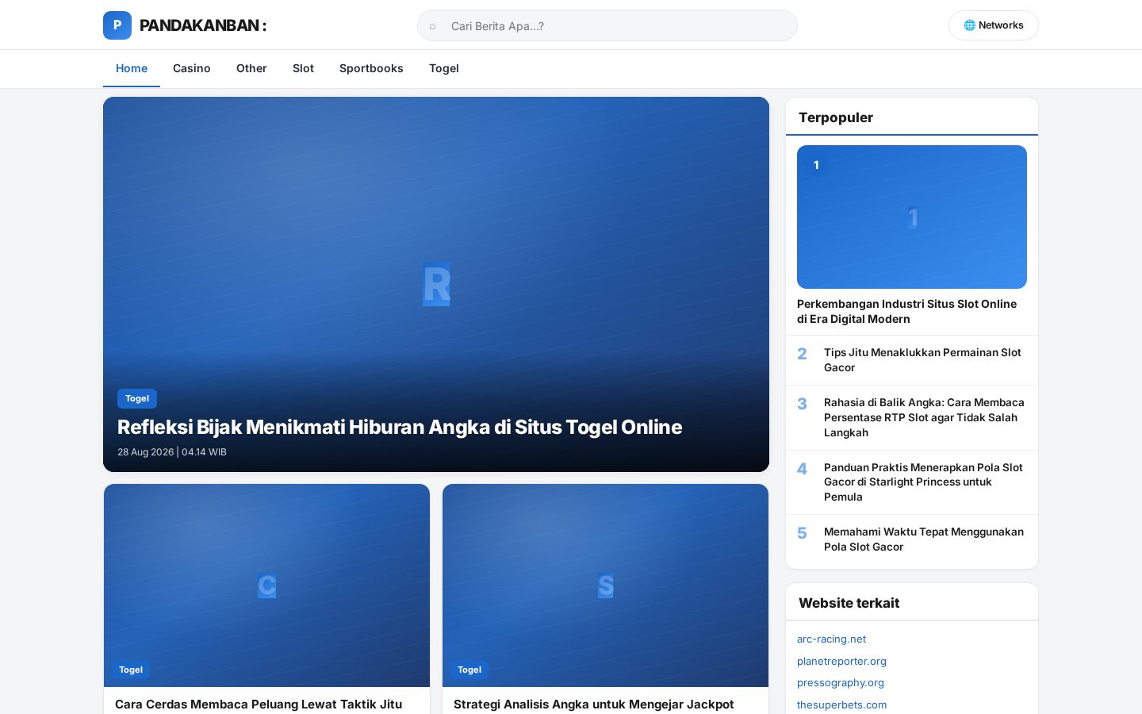Viewport: 1142px width, 714px height.
Task: Open Panduan Praktis Menerapkan Pola Slot article
Action: point(923,482)
